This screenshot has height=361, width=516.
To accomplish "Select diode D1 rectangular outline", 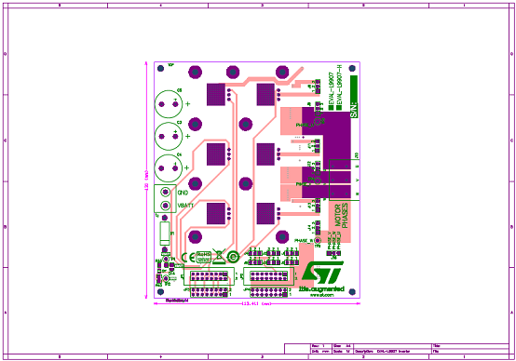I will (x=165, y=234).
